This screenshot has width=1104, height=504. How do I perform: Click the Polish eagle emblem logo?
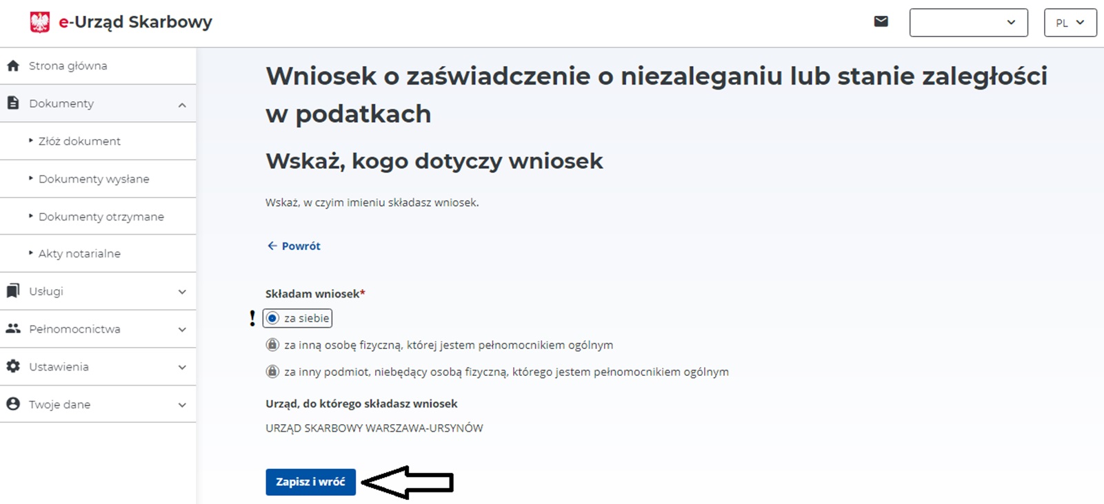[40, 22]
